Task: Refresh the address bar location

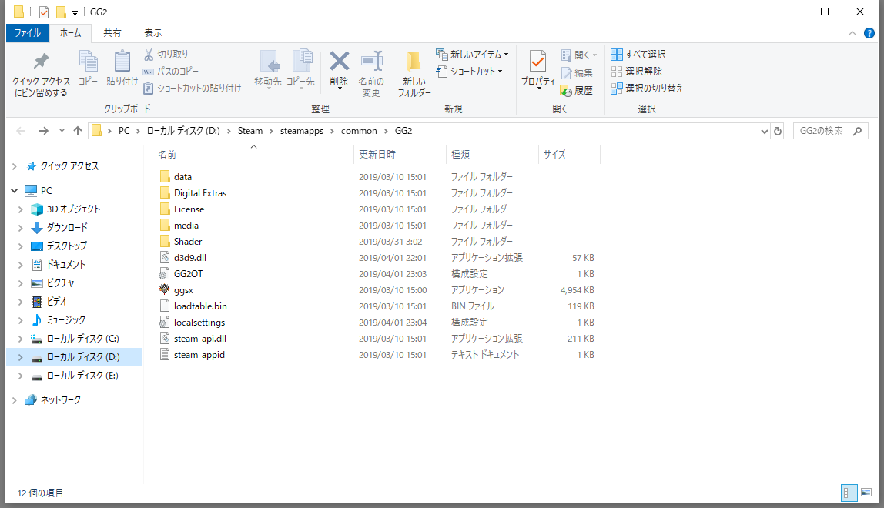Action: click(778, 131)
